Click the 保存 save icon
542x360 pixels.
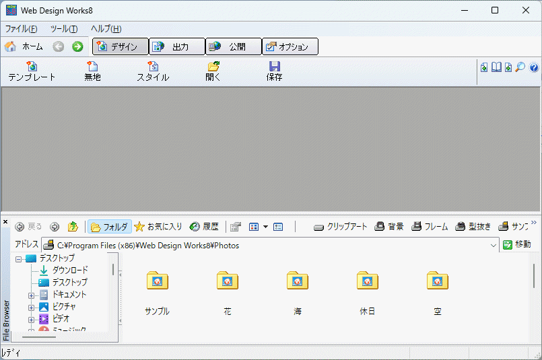275,71
